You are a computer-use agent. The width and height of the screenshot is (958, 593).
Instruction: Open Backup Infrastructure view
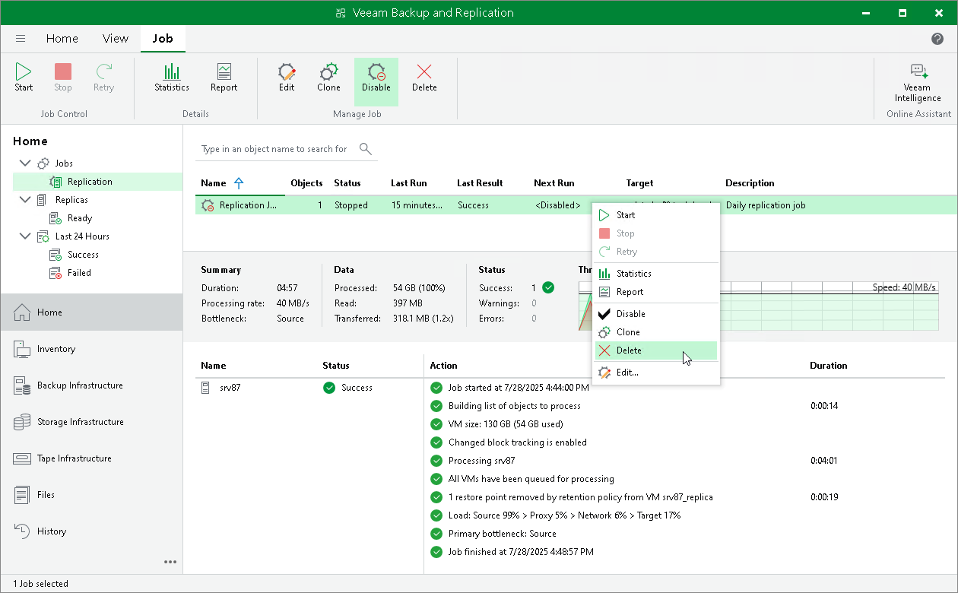(x=91, y=385)
